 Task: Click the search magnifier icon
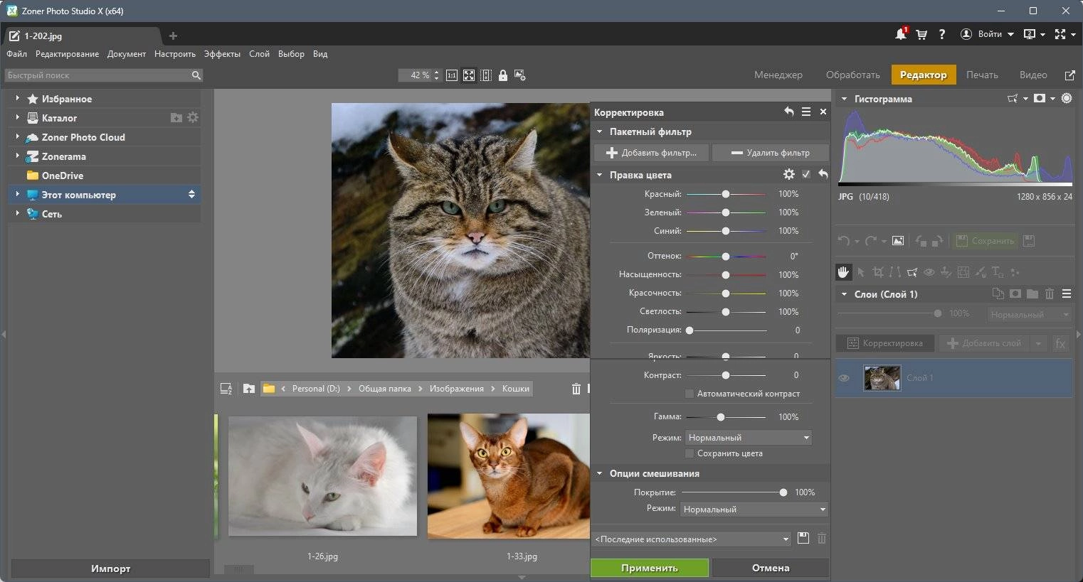click(196, 75)
